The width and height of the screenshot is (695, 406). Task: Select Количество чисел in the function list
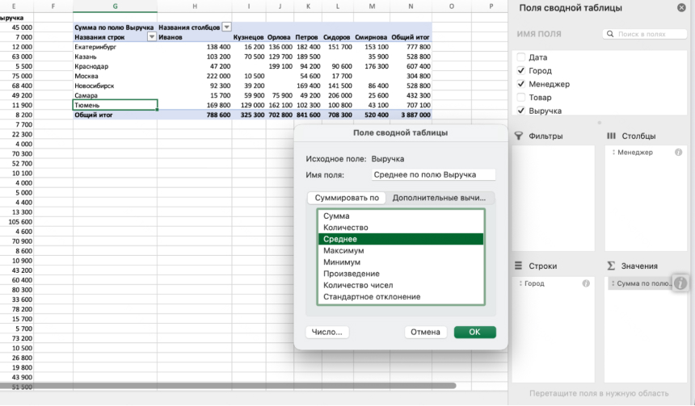click(x=401, y=285)
